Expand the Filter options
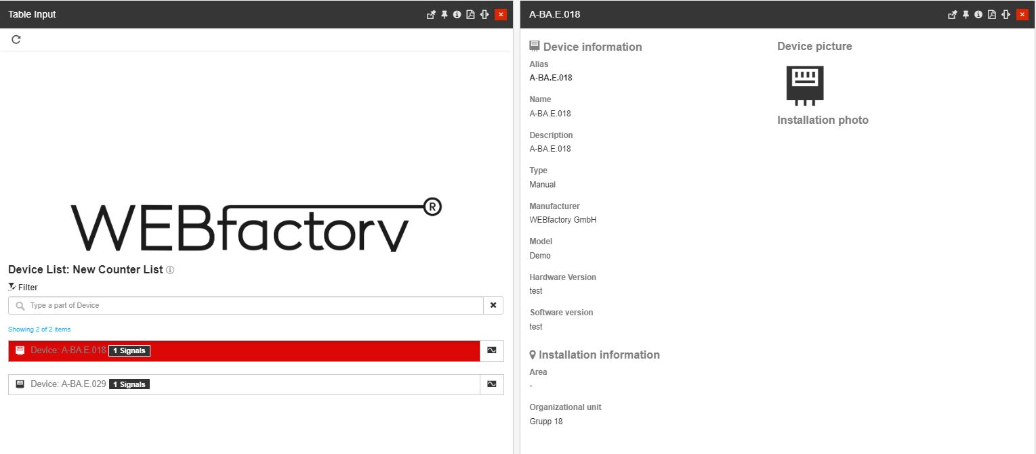Image resolution: width=1036 pixels, height=454 pixels. tap(22, 287)
